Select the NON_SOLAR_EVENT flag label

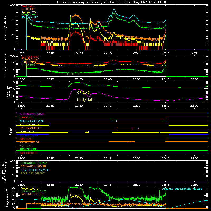coord(32,121)
